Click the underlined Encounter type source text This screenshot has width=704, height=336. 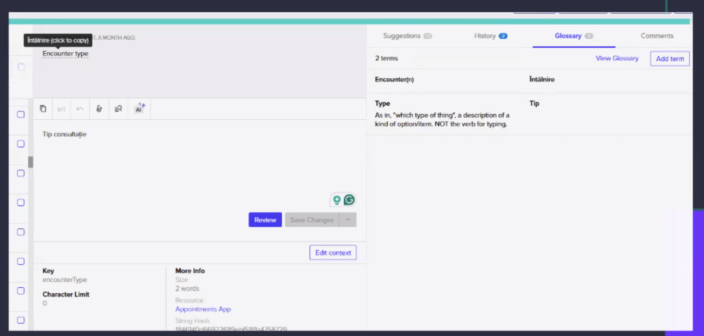pyautogui.click(x=66, y=53)
